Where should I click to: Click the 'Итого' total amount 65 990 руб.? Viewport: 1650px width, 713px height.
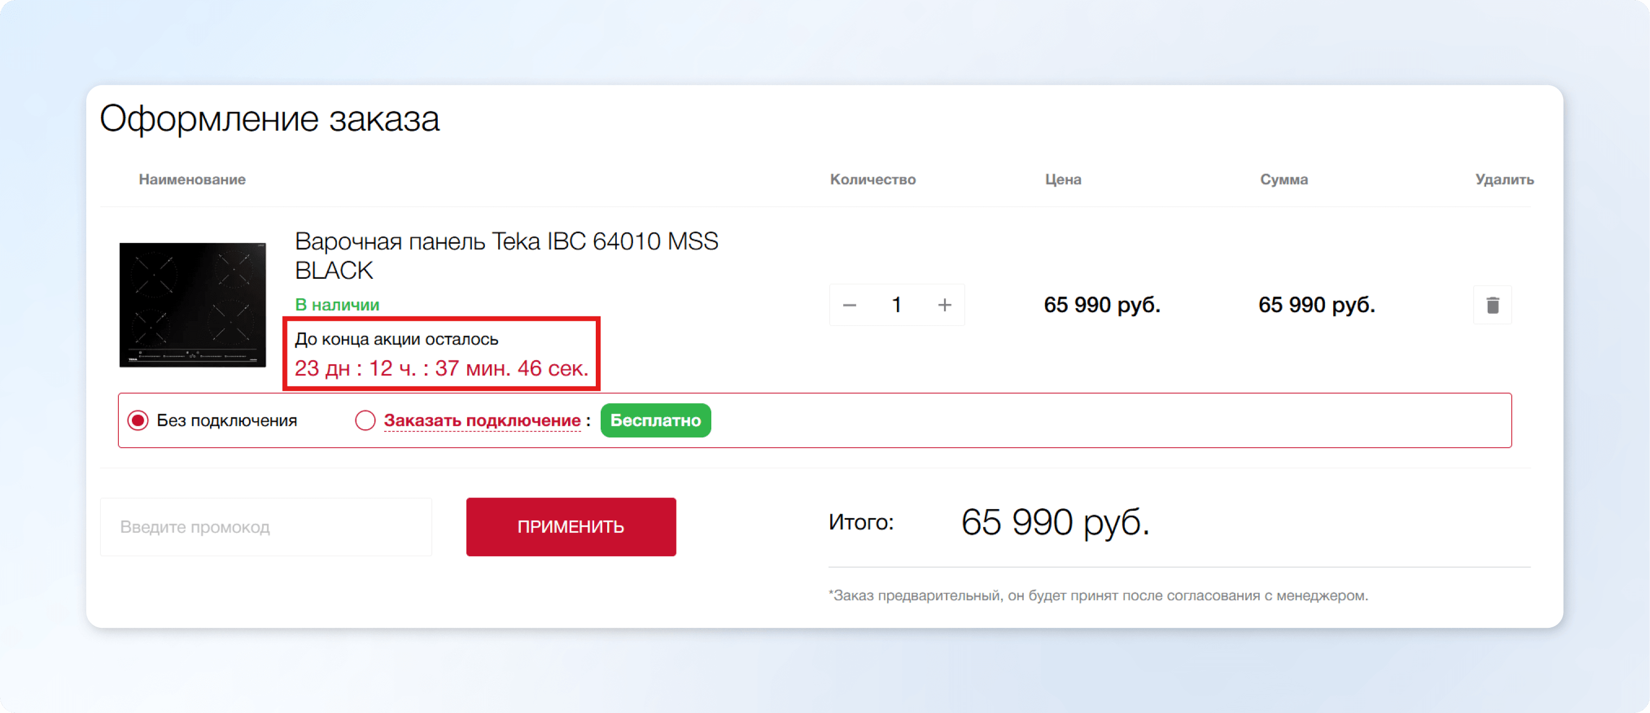click(1055, 522)
